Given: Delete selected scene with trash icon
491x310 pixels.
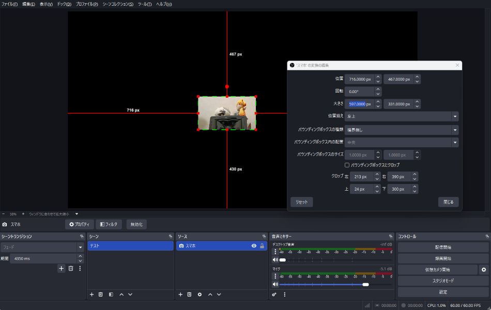Looking at the screenshot, I should (101, 295).
